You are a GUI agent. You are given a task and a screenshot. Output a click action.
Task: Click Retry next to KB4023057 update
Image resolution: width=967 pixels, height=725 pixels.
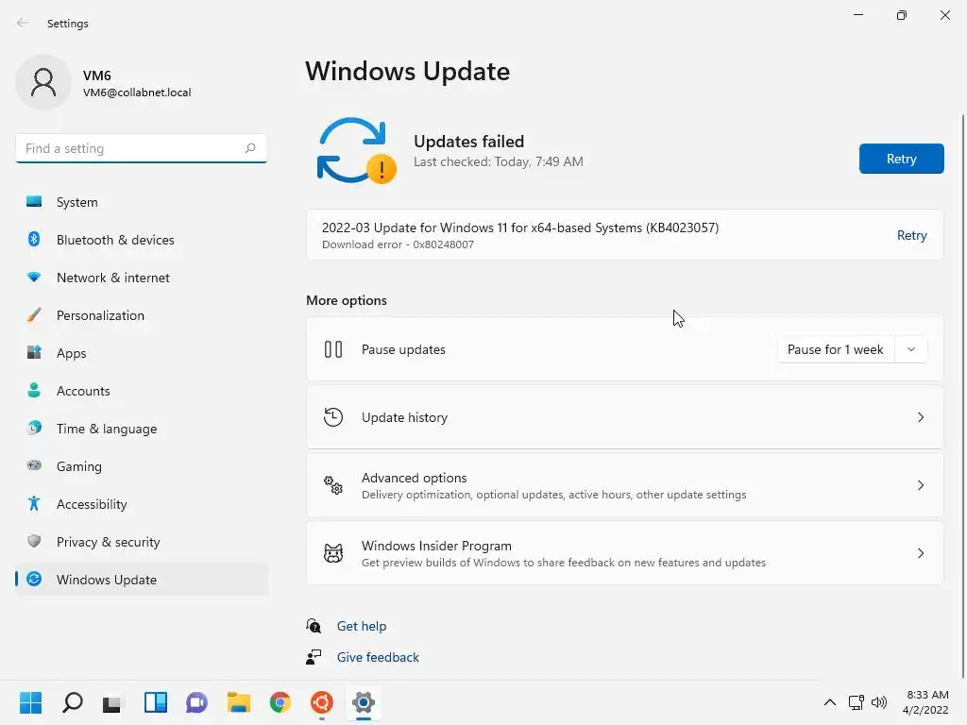(911, 235)
